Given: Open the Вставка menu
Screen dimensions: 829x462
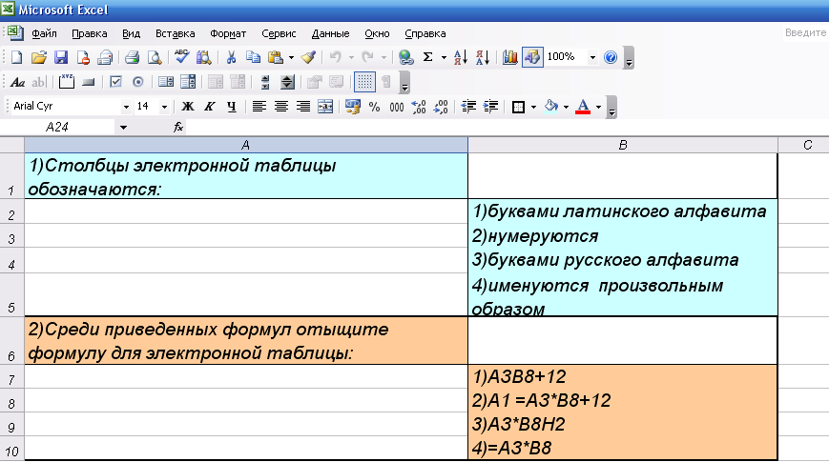Looking at the screenshot, I should point(175,33).
